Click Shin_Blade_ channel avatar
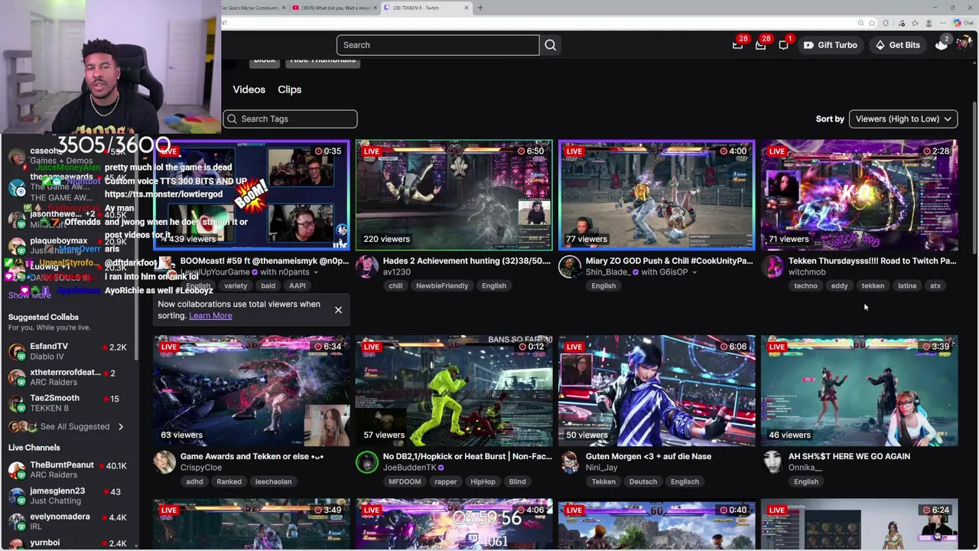 pyautogui.click(x=570, y=266)
